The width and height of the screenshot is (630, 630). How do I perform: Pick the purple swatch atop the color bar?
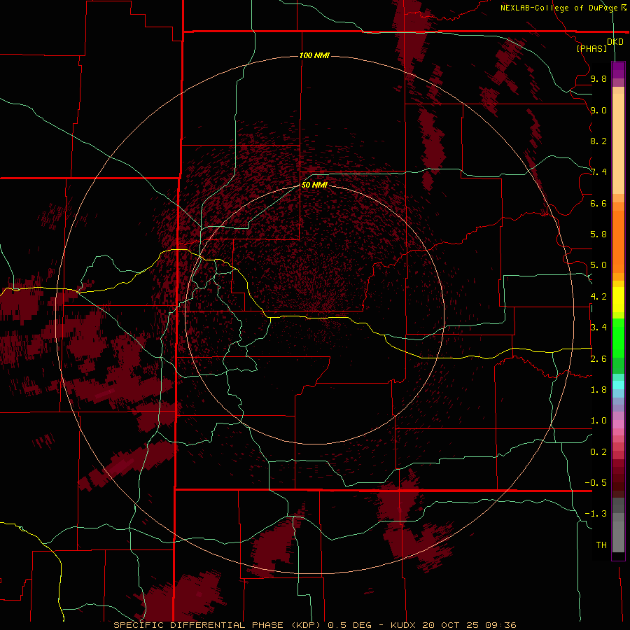[618, 70]
